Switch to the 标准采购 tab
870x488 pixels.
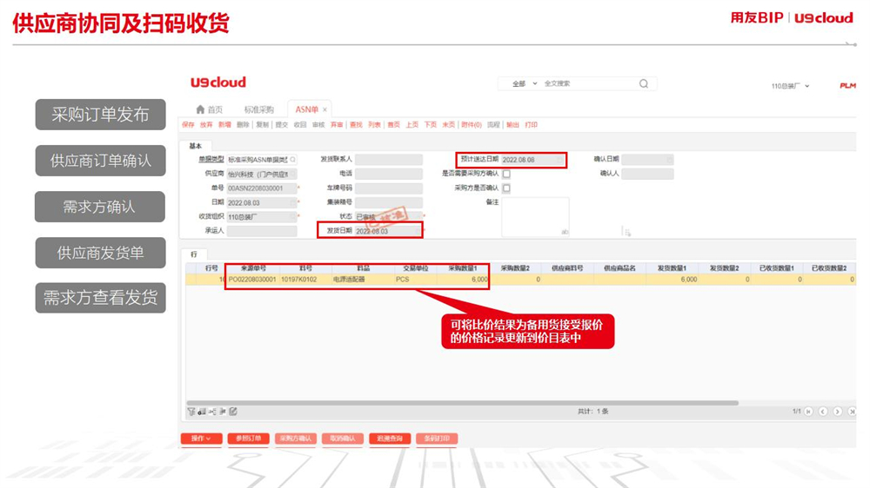point(258,109)
